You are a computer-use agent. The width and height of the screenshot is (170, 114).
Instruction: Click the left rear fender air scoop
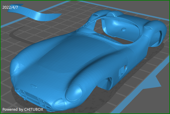coord(95,15)
